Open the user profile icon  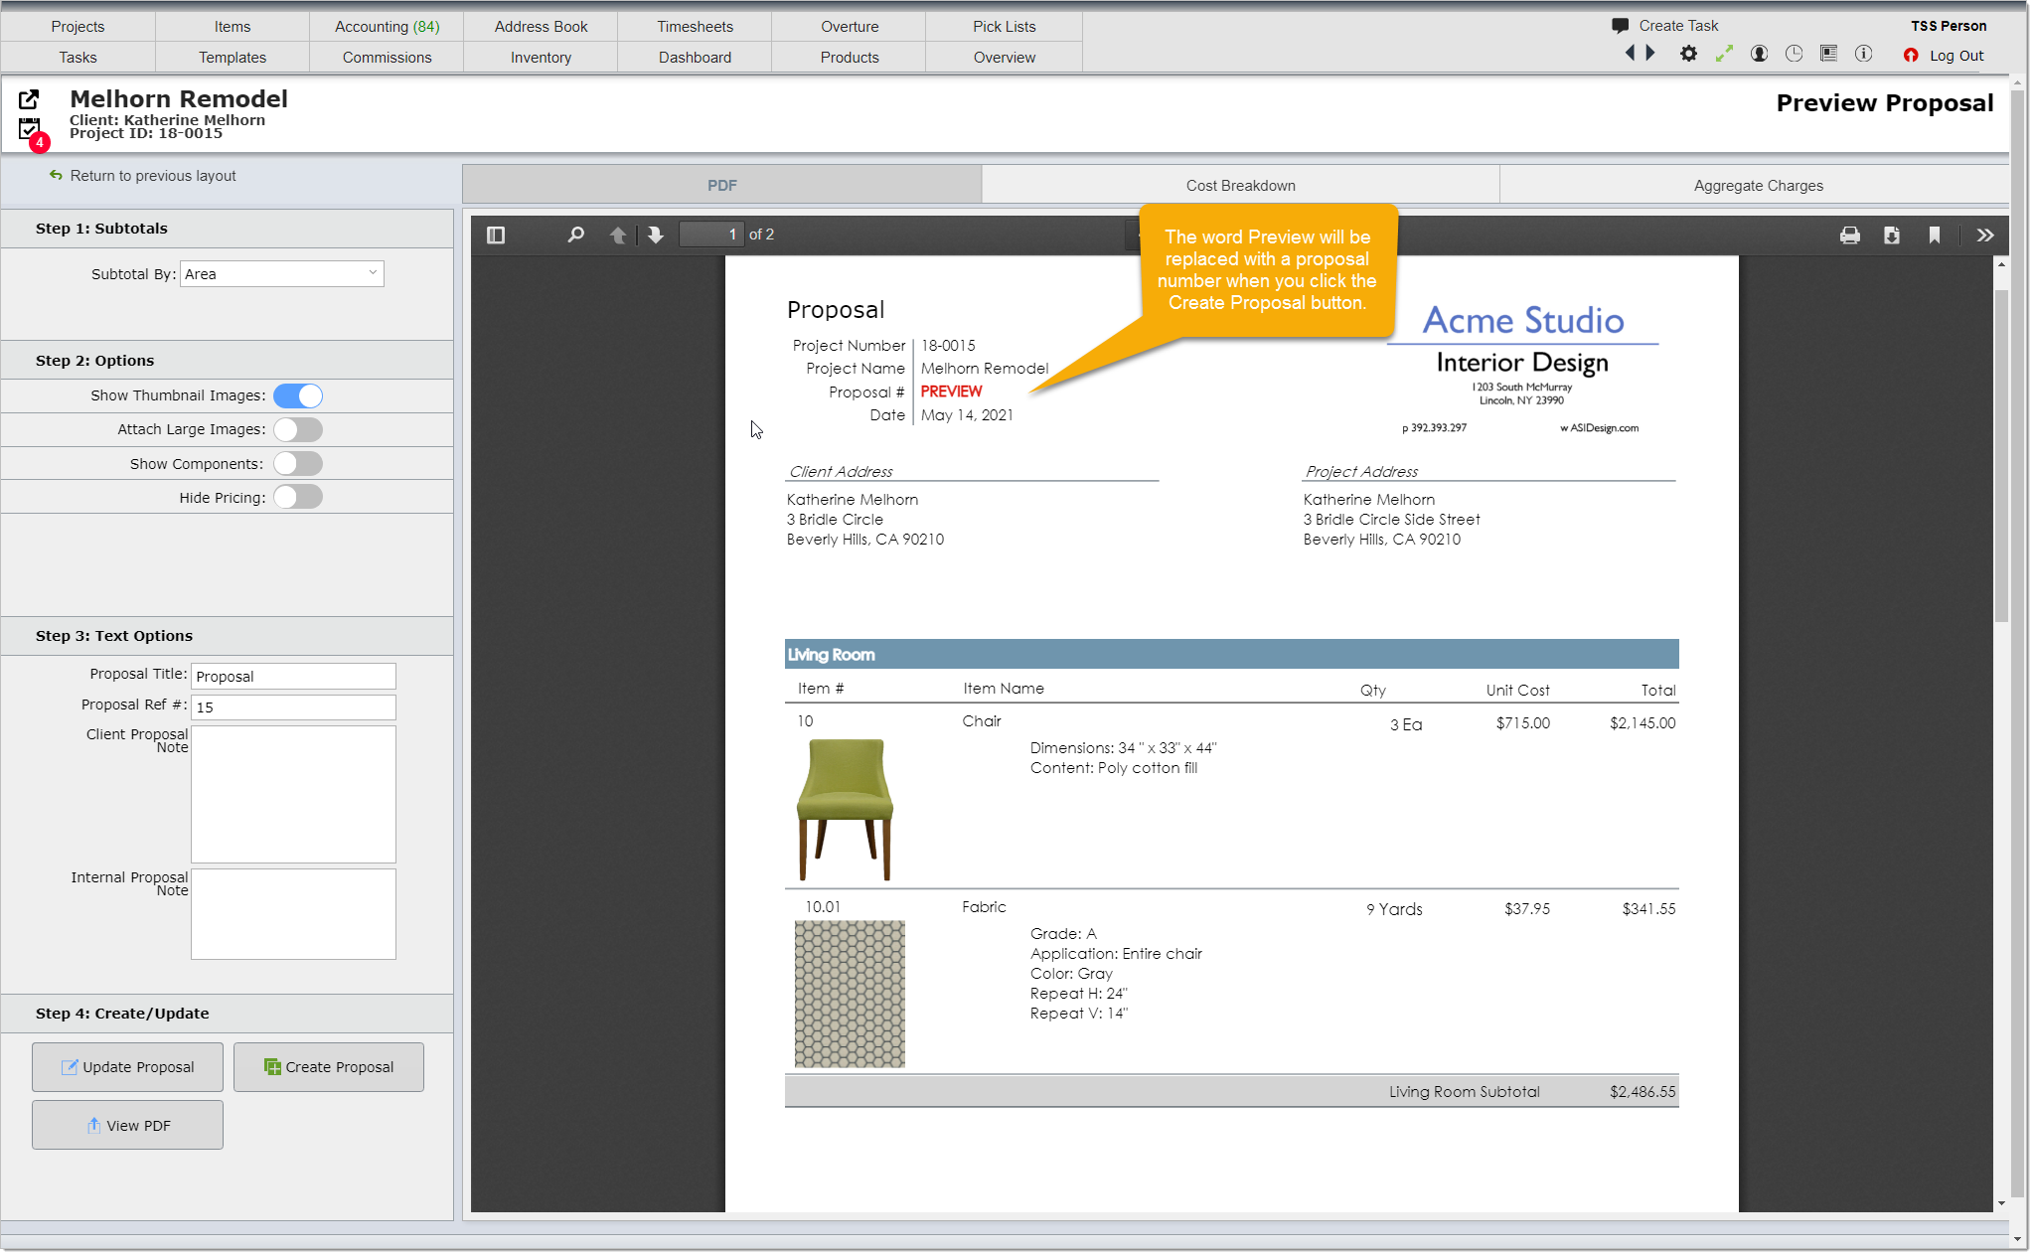[1759, 54]
